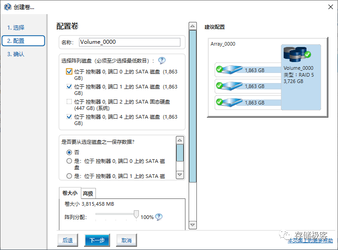Switch to the '高级' tab
Viewport: 338px width, 250px height.
click(88, 193)
